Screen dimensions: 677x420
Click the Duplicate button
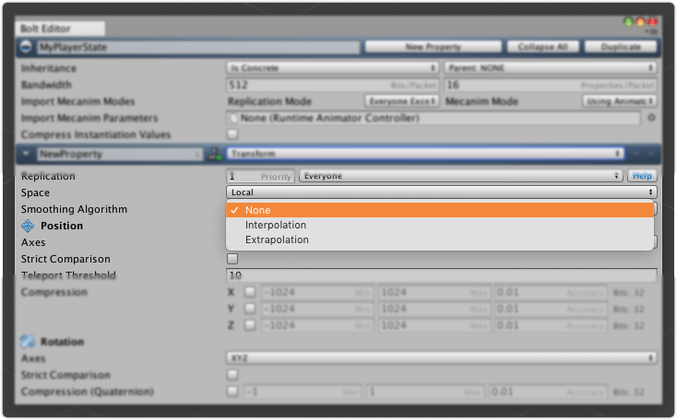tap(621, 47)
